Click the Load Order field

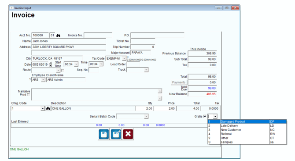(x=133, y=64)
